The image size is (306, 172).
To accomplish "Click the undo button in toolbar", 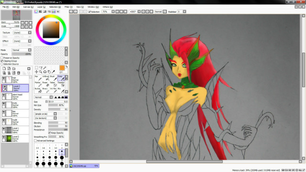I will (71, 11).
